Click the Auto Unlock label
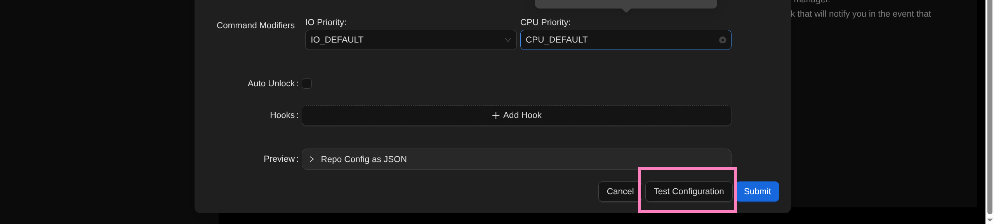This screenshot has width=994, height=224. (271, 83)
